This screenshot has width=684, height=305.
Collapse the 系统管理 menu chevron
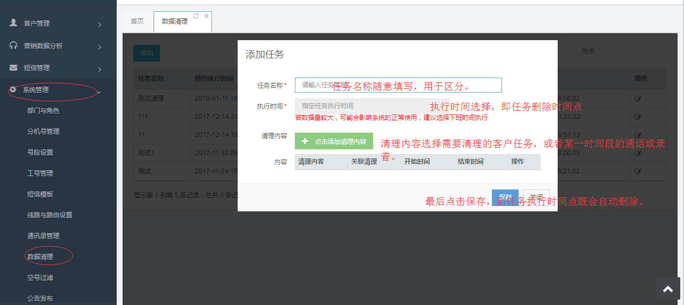[99, 91]
